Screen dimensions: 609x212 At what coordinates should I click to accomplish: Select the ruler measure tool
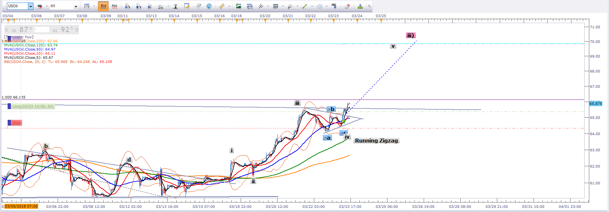pyautogui.click(x=222, y=6)
